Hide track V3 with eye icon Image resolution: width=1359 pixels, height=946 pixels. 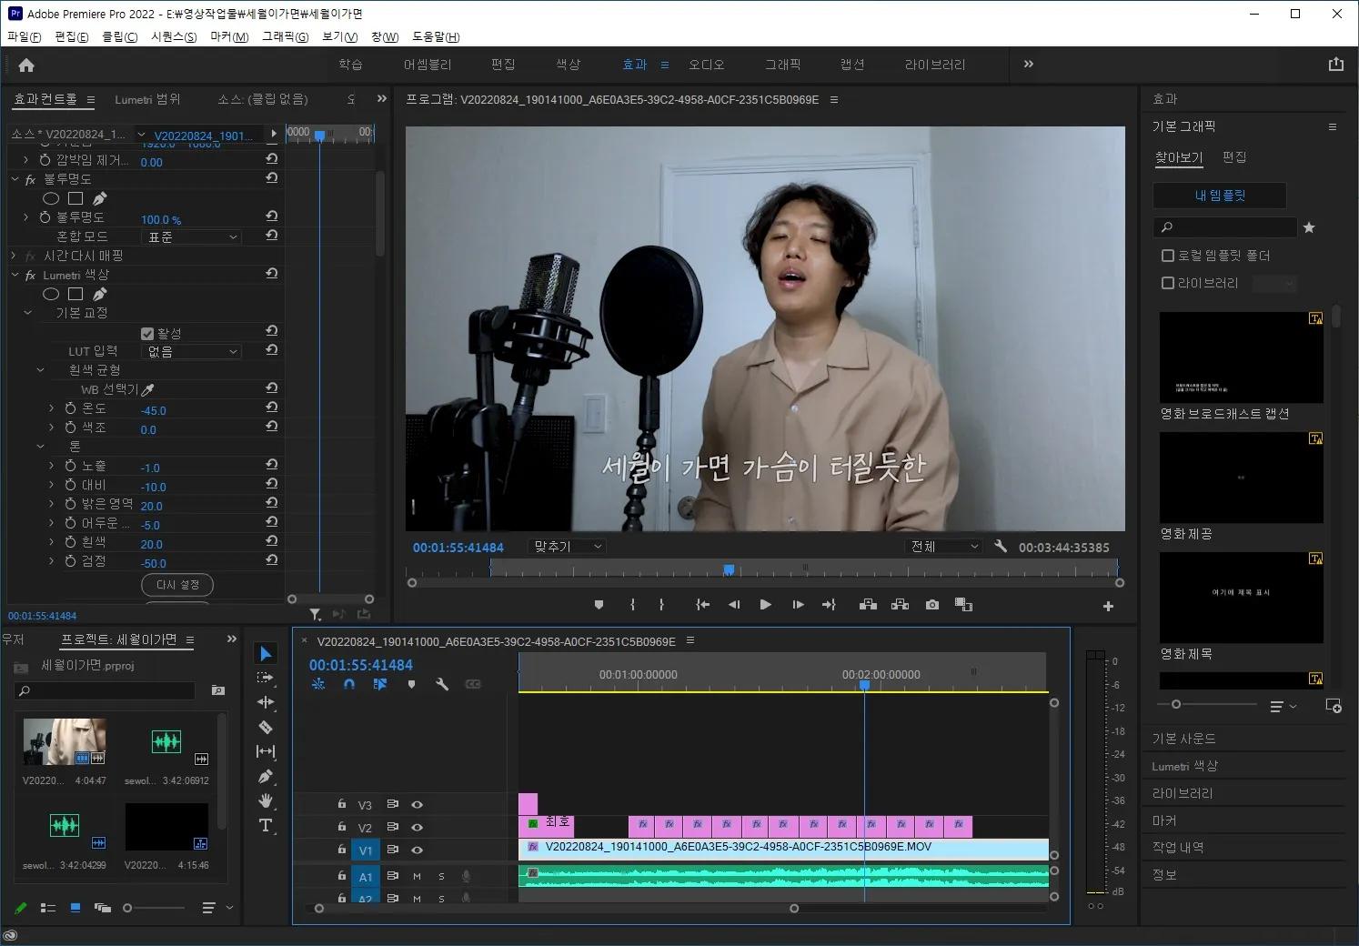pyautogui.click(x=417, y=804)
